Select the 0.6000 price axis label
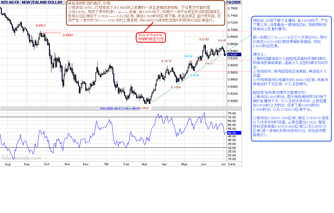 [233, 65]
